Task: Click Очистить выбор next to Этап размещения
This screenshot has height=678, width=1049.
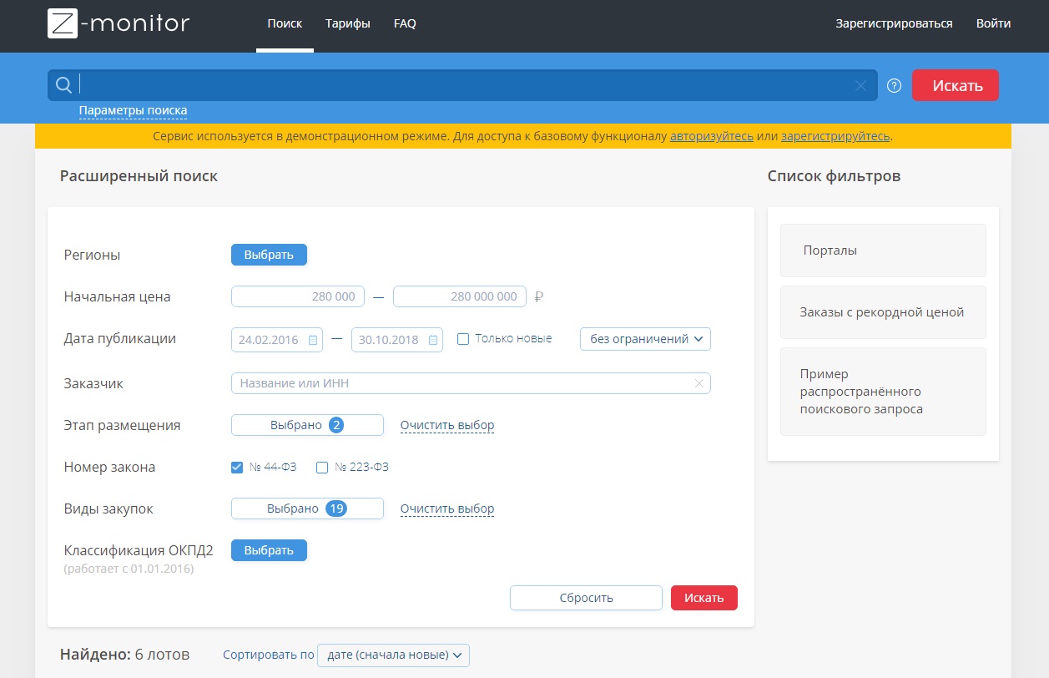Action: coord(447,425)
